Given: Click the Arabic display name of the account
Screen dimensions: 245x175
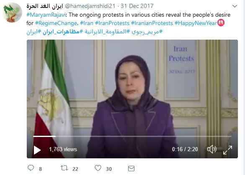Looking at the screenshot, I should [45, 6].
